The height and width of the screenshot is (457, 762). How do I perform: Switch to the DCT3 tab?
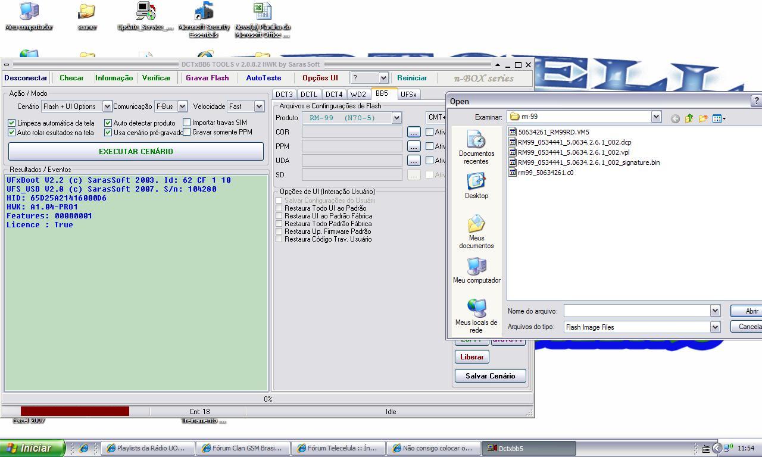click(x=284, y=94)
